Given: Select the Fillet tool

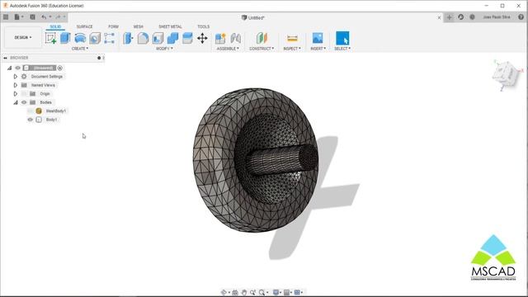Looking at the screenshot, I should pyautogui.click(x=143, y=38).
